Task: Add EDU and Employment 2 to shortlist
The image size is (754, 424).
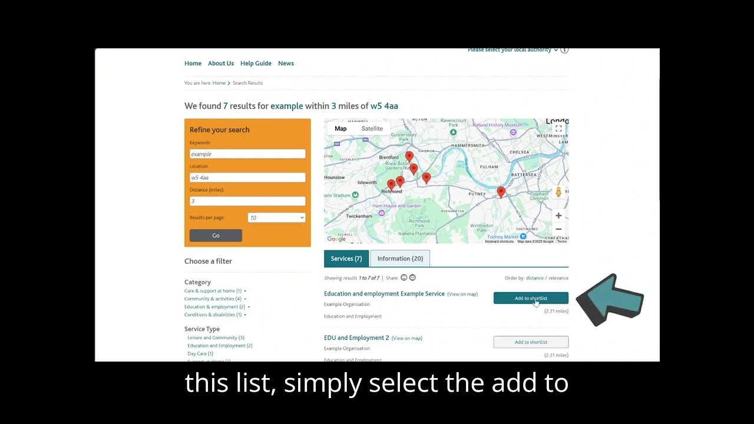Action: (531, 342)
